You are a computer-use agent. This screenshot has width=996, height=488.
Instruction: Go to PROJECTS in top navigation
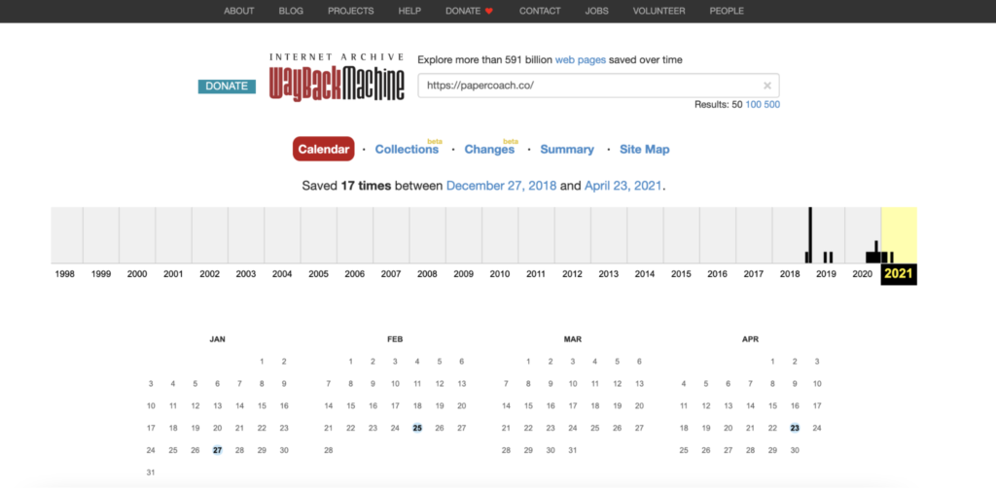350,11
